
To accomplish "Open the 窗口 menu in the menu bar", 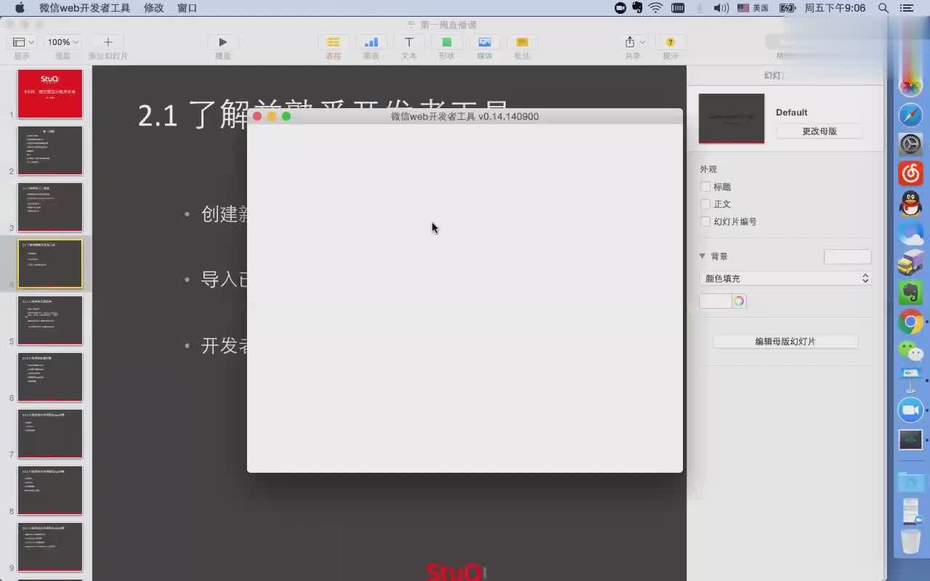I will [x=187, y=8].
